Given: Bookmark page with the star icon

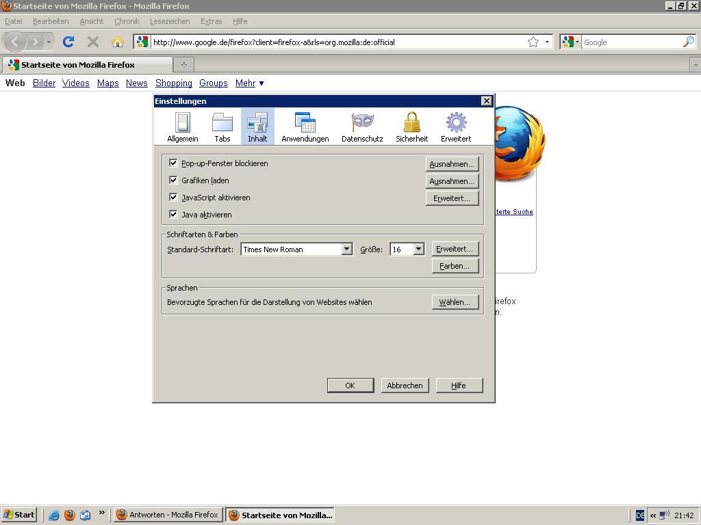Looking at the screenshot, I should coord(533,42).
